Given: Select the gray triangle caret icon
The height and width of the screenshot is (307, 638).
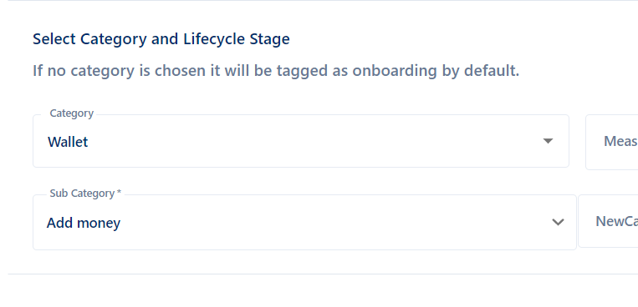Looking at the screenshot, I should pos(548,141).
